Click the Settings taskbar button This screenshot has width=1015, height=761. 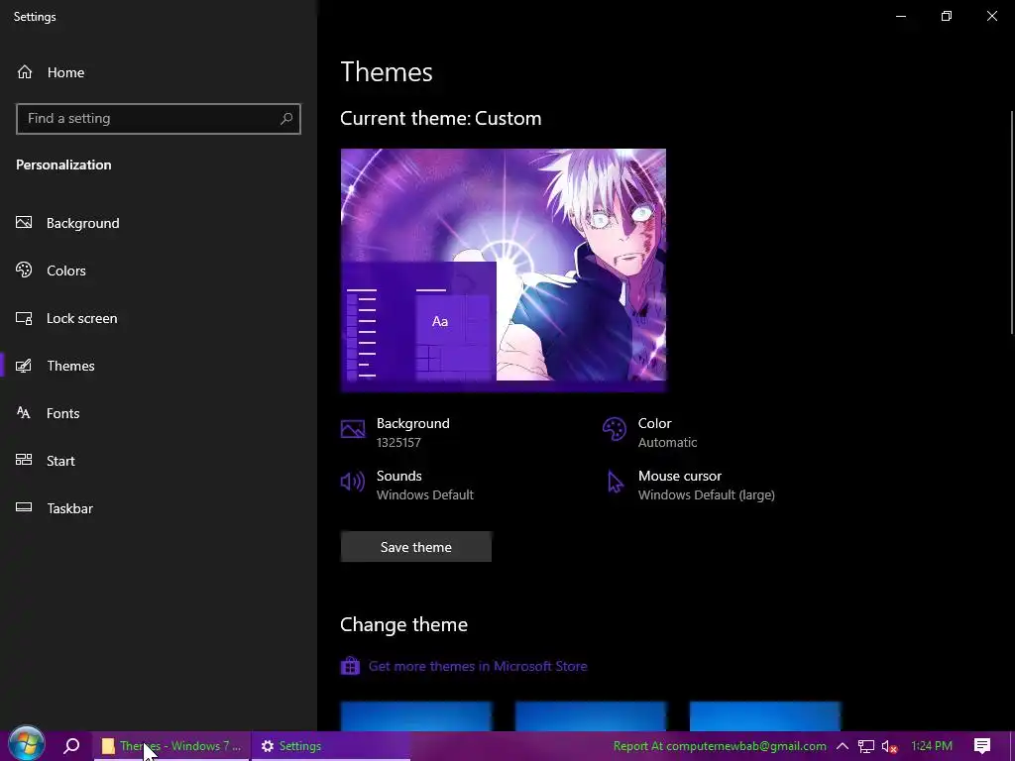(x=331, y=746)
